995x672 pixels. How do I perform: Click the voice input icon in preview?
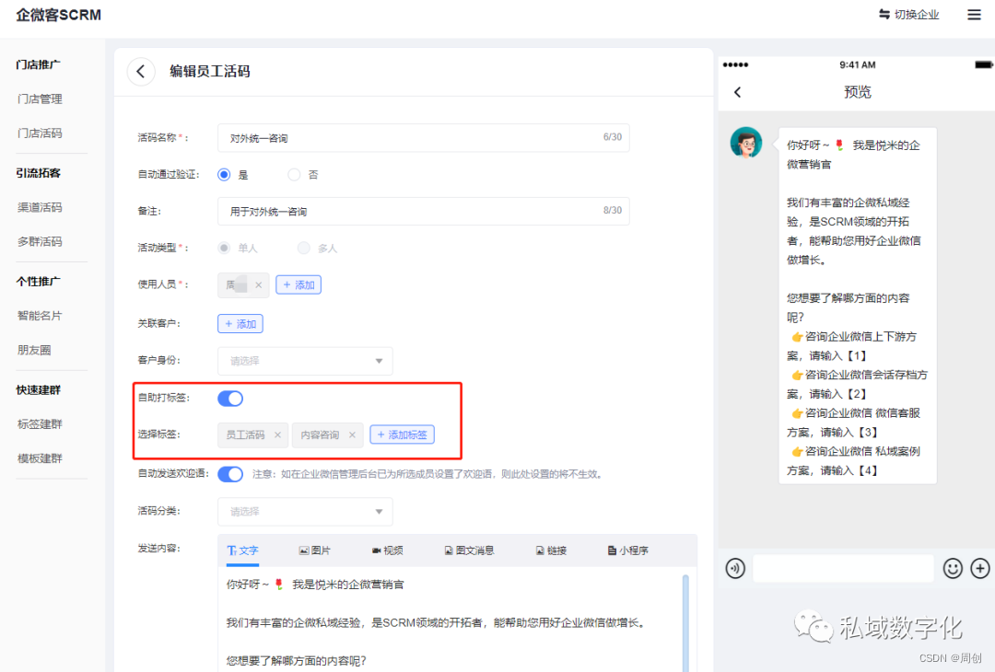click(735, 568)
